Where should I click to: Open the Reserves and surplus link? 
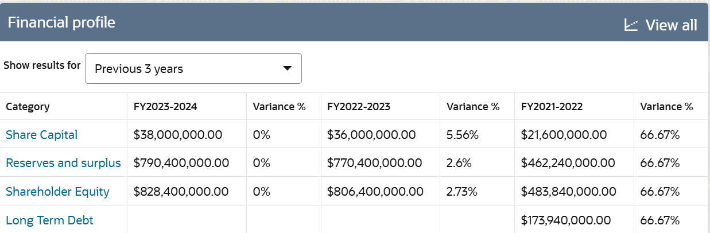click(x=63, y=163)
